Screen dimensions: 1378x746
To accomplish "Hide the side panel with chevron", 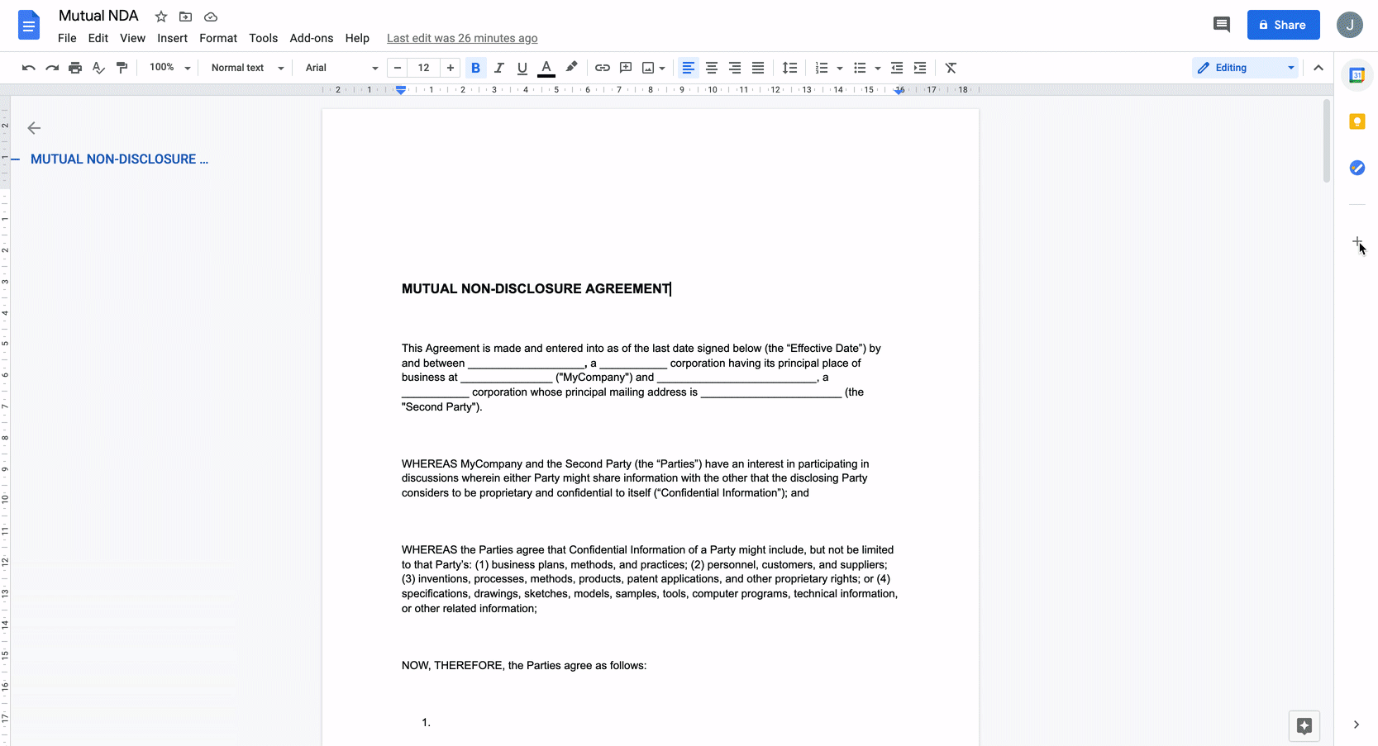I will [x=1357, y=725].
